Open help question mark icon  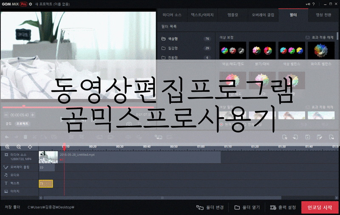point(314,4)
